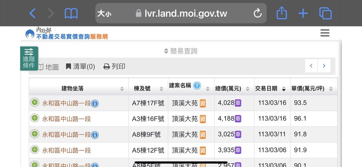The height and width of the screenshot is (167, 362).
Task: Expand the A3棟16F號 row details
Action: coord(35,118)
